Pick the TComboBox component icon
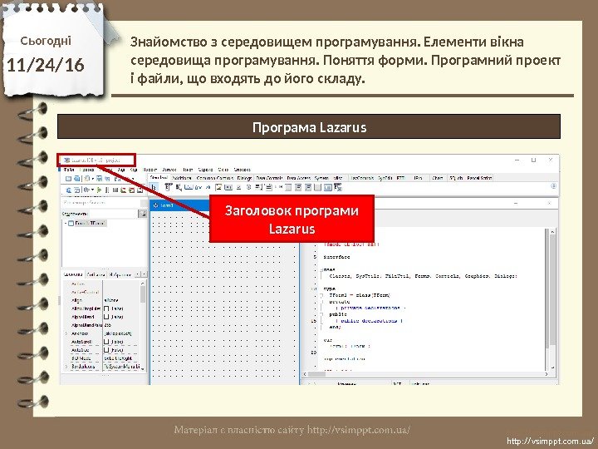 tap(269, 187)
